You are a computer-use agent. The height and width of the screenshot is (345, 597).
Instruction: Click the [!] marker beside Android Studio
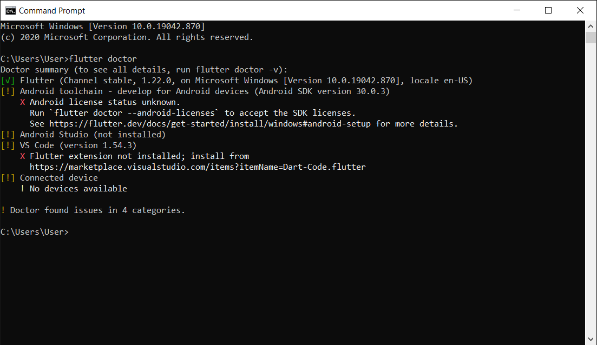(7, 134)
